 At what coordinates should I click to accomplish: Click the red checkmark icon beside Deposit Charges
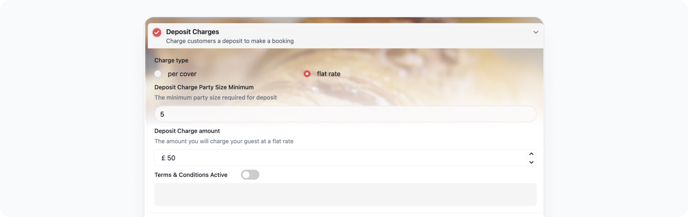pyautogui.click(x=157, y=32)
